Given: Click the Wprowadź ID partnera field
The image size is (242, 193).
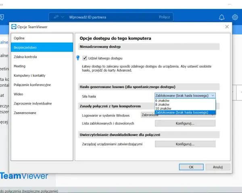Looking at the screenshot, I should coord(111,17).
